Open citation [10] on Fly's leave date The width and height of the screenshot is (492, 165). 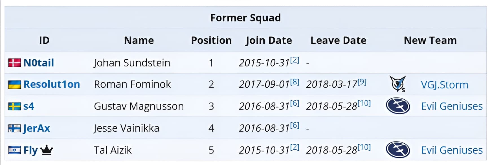click(x=364, y=147)
